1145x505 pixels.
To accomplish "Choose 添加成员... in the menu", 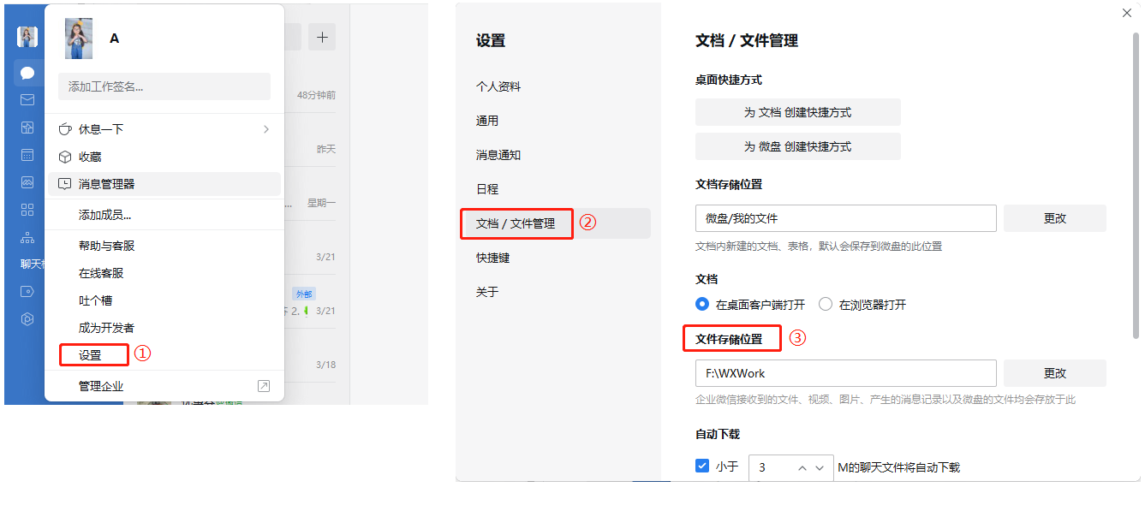I will 164,215.
